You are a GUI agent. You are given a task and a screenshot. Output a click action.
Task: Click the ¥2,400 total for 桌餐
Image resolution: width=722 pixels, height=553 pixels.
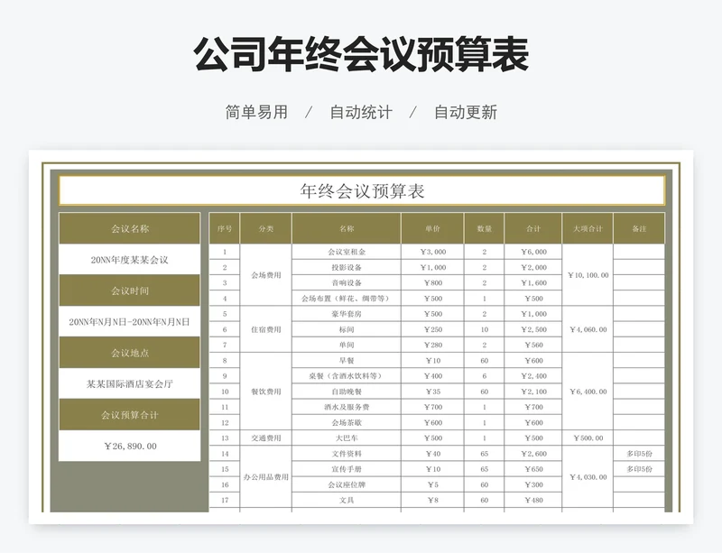click(533, 375)
